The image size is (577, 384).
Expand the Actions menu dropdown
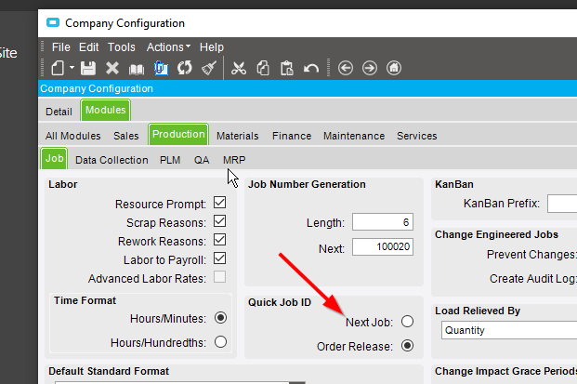point(168,47)
